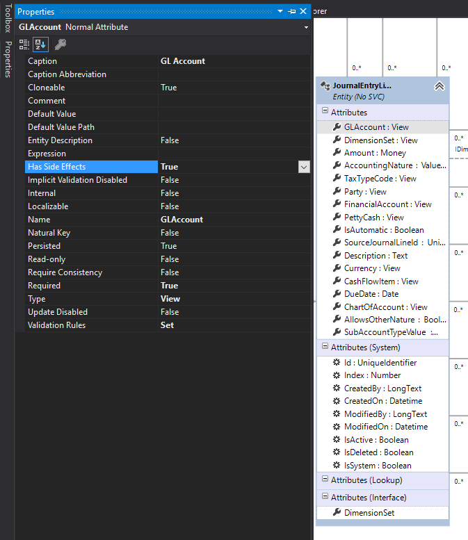
Task: Collapse the JournalEntryLine entity shape chevron
Action: pyautogui.click(x=439, y=86)
